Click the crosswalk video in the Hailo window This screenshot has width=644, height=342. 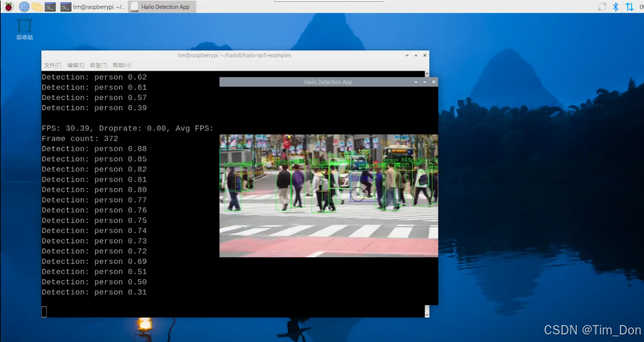coord(328,196)
